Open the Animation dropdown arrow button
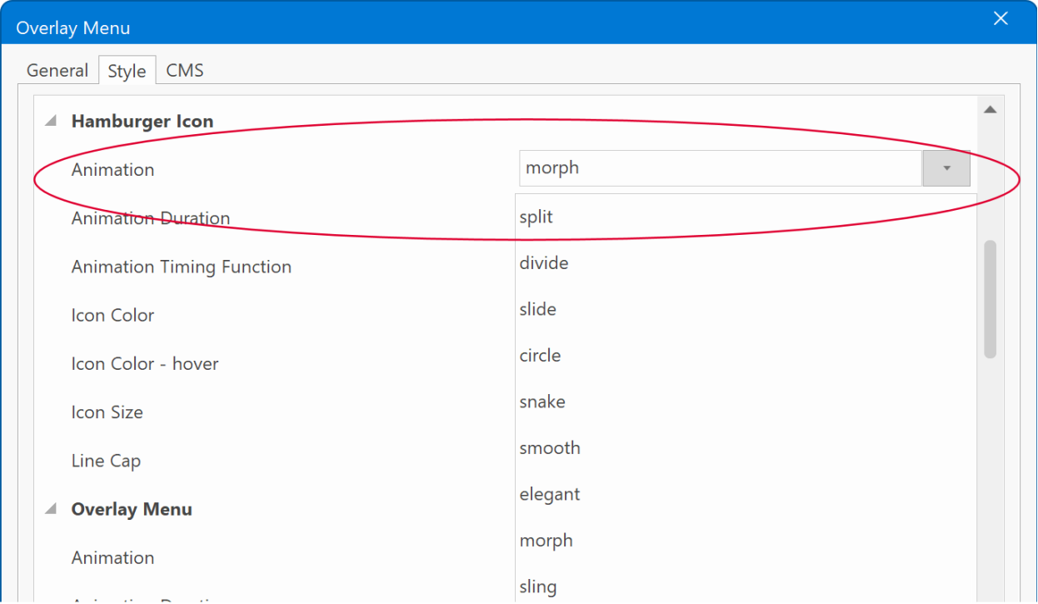Image resolution: width=1038 pixels, height=604 pixels. pos(946,168)
